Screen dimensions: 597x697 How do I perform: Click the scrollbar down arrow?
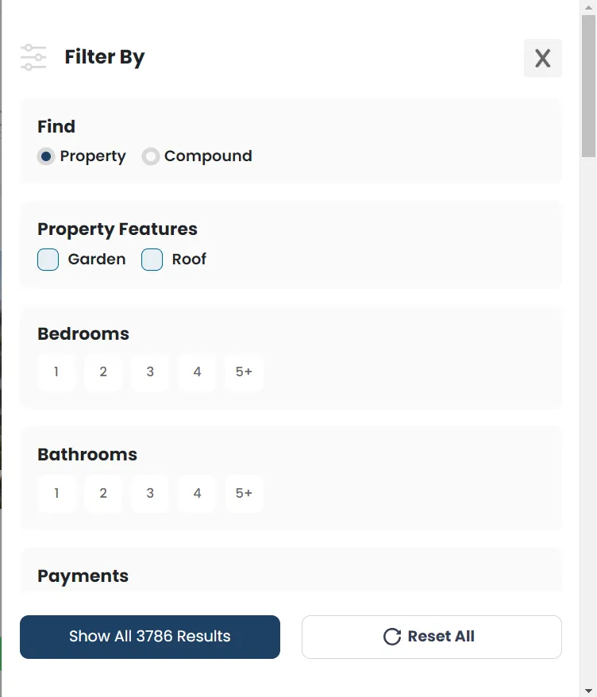(x=588, y=691)
